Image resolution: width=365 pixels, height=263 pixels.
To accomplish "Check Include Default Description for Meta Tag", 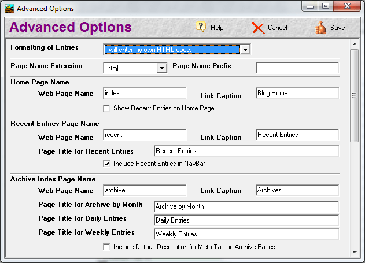I will pos(106,247).
